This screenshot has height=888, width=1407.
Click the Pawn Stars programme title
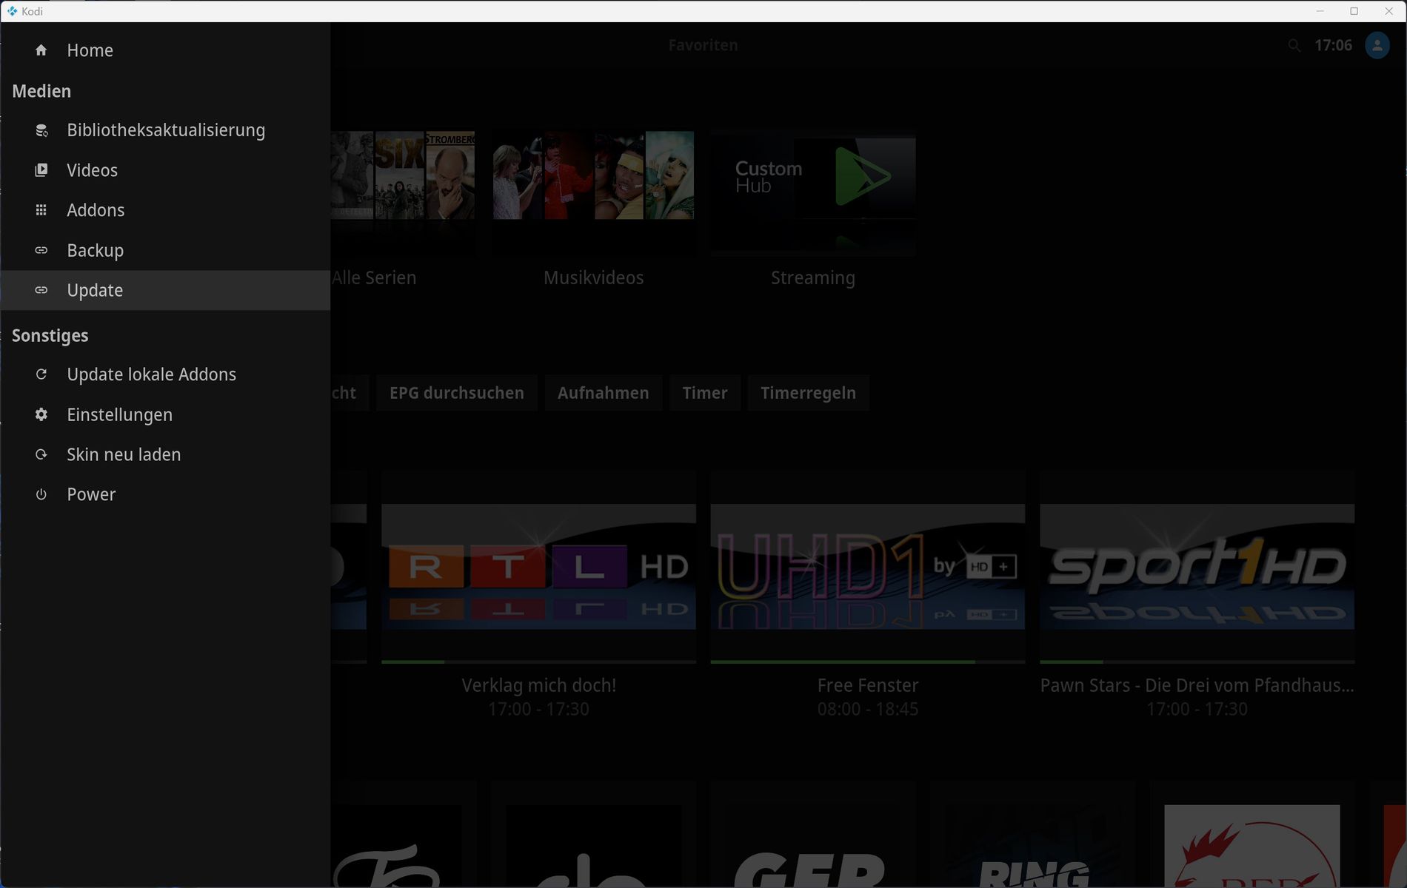click(1197, 685)
